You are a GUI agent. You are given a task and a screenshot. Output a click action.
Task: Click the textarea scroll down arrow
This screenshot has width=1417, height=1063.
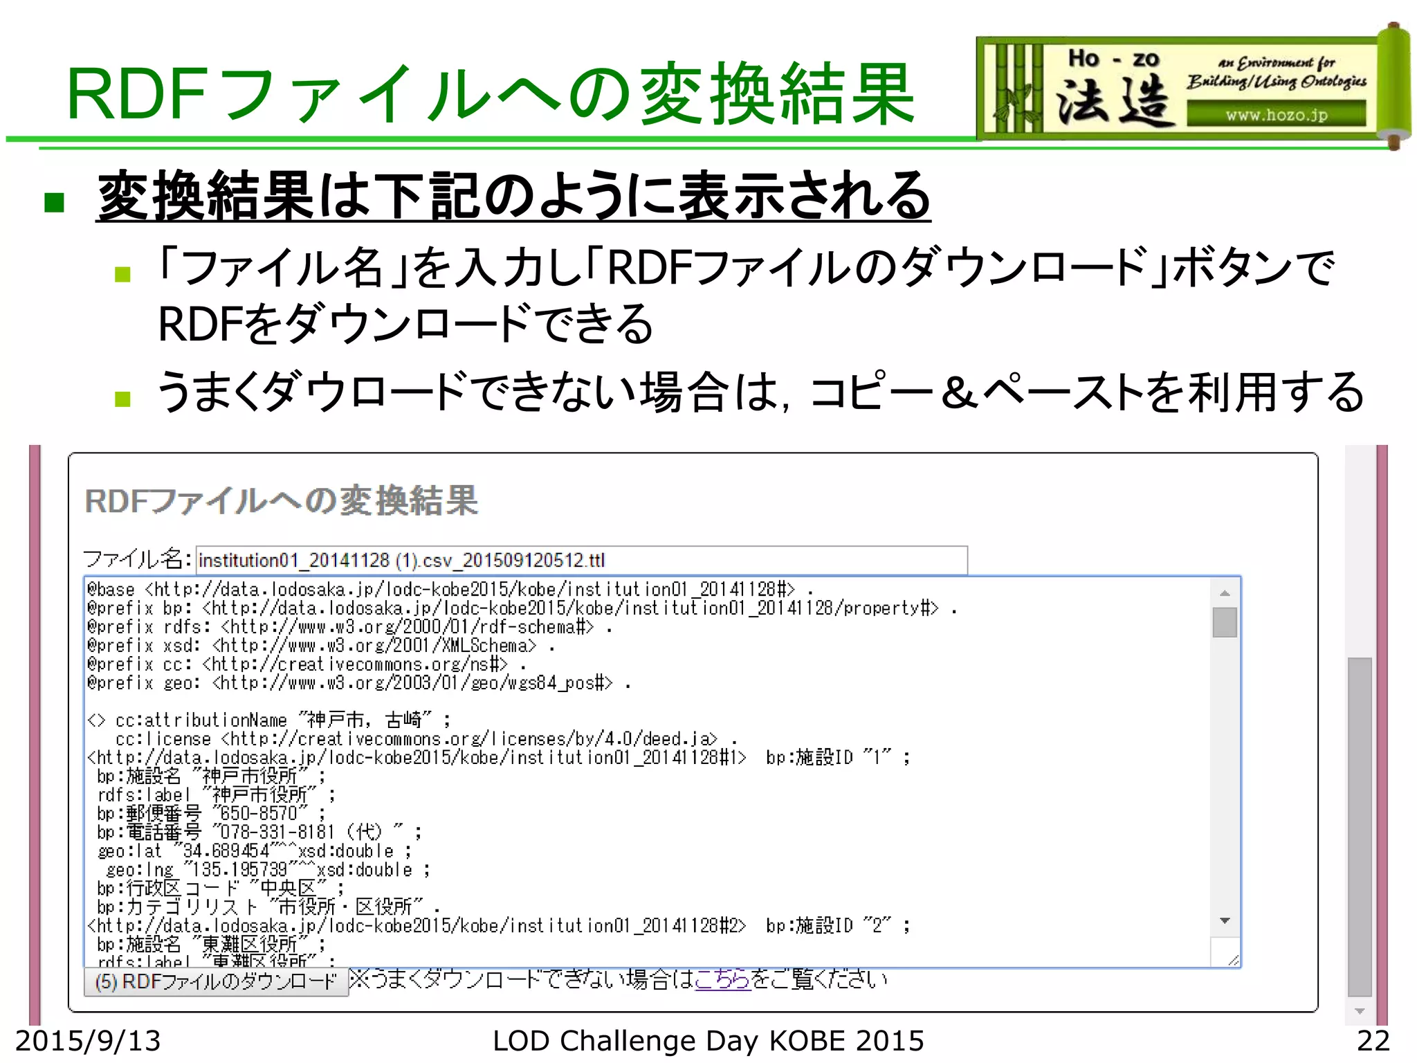point(1225,920)
